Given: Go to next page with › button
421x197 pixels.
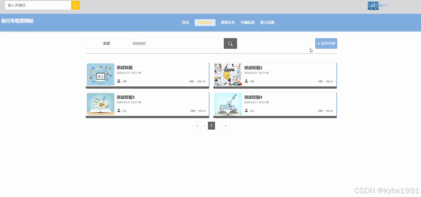Looking at the screenshot, I should click(x=219, y=126).
